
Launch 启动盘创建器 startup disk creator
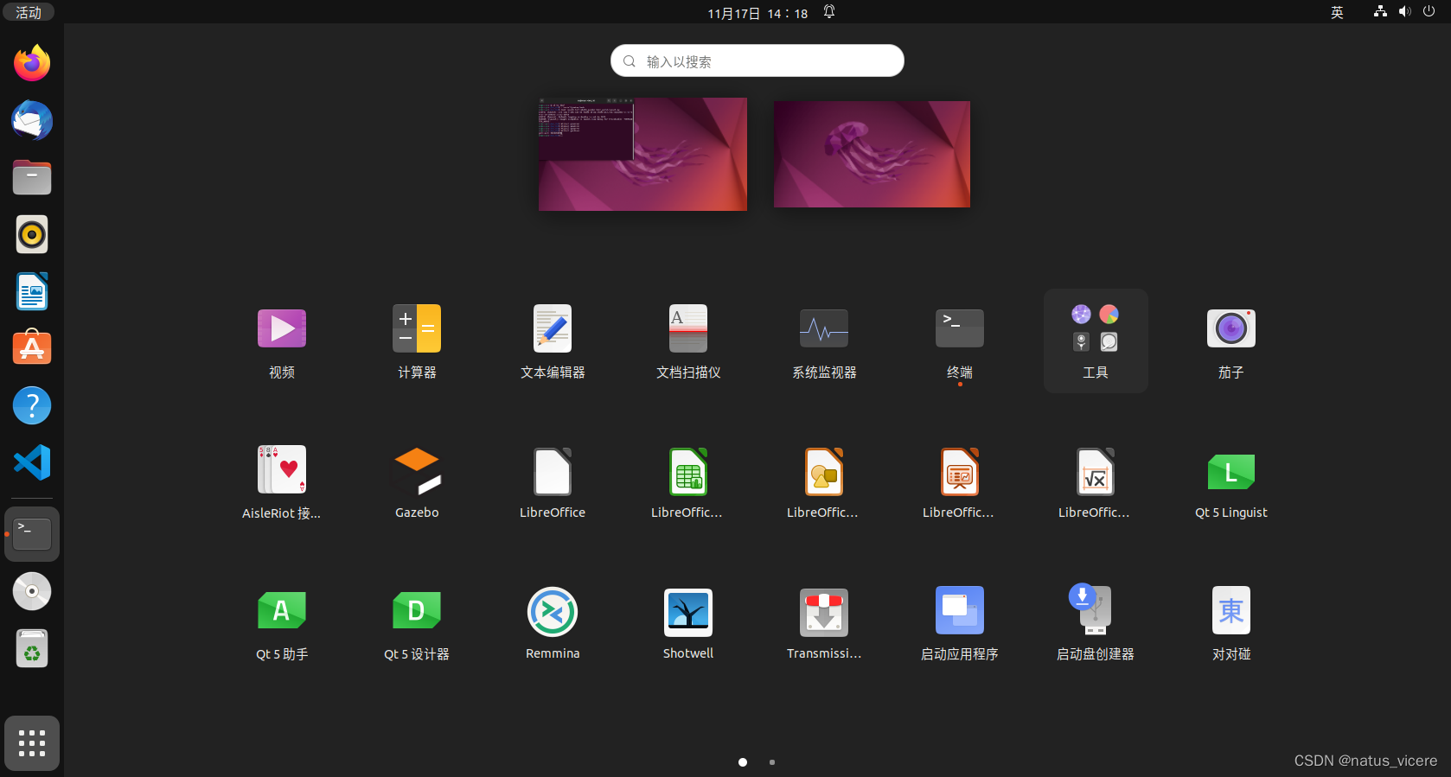pos(1096,623)
